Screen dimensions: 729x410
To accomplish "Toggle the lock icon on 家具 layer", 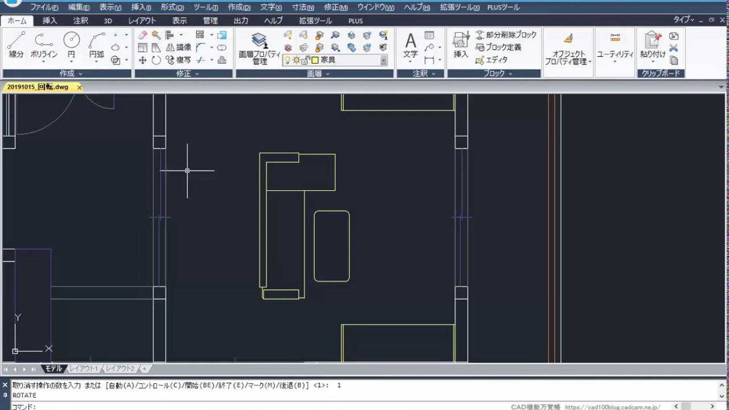I will pyautogui.click(x=305, y=60).
